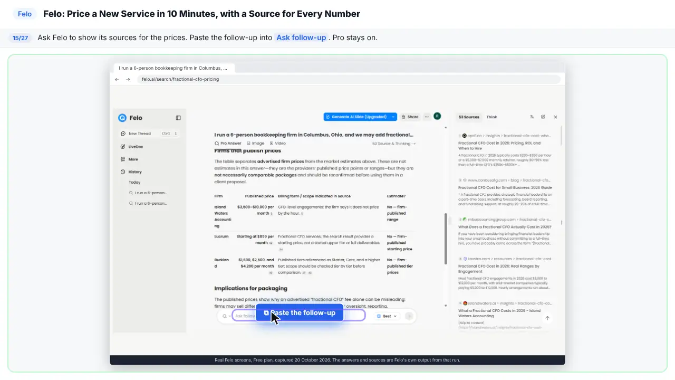Open the Best model dropdown
The width and height of the screenshot is (675, 380).
click(387, 316)
